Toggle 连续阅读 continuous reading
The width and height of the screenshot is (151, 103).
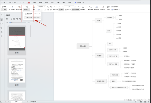click(75, 10)
